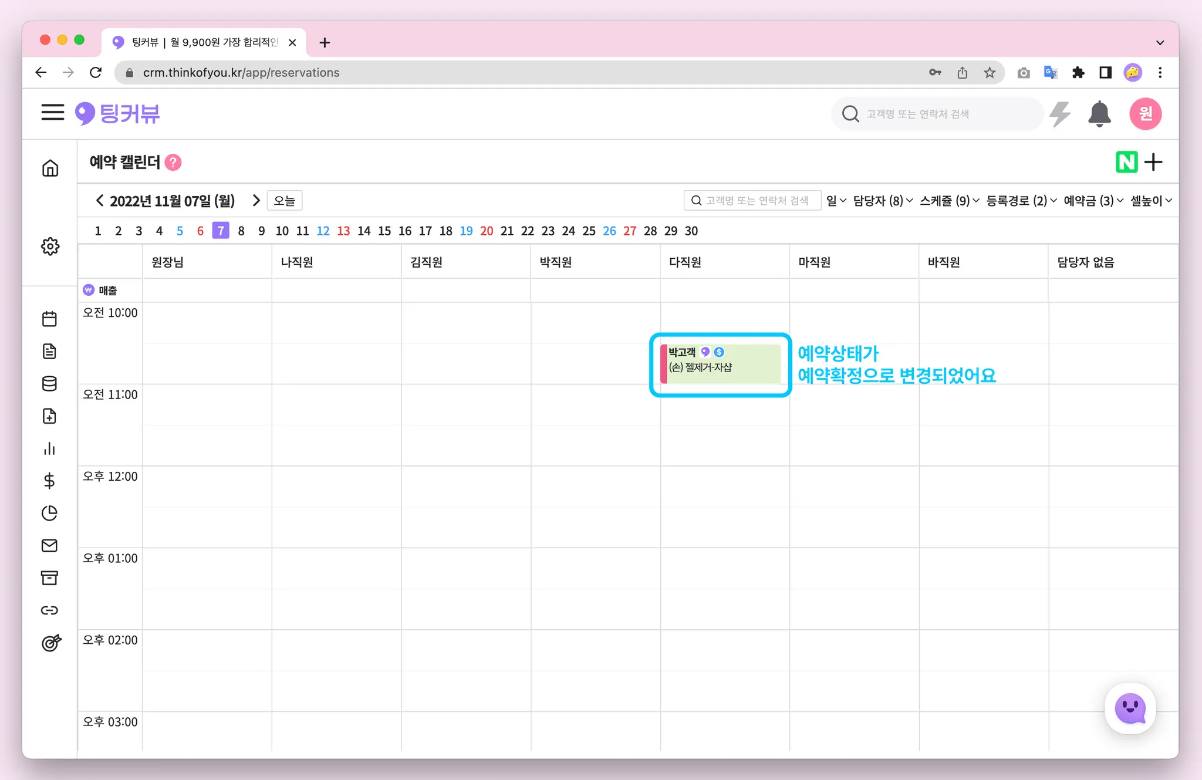Open settings gear in sidebar
This screenshot has width=1202, height=780.
point(50,246)
